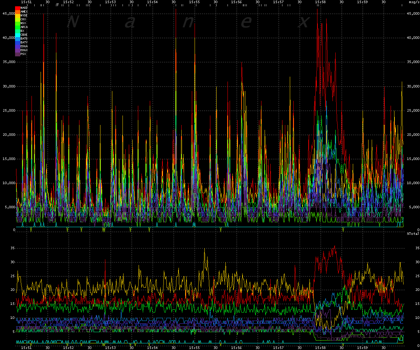Image resolution: width=420 pixels, height=350 pixels.
Task: Click 15:58 on the top time axis
Action: pyautogui.click(x=320, y=2)
